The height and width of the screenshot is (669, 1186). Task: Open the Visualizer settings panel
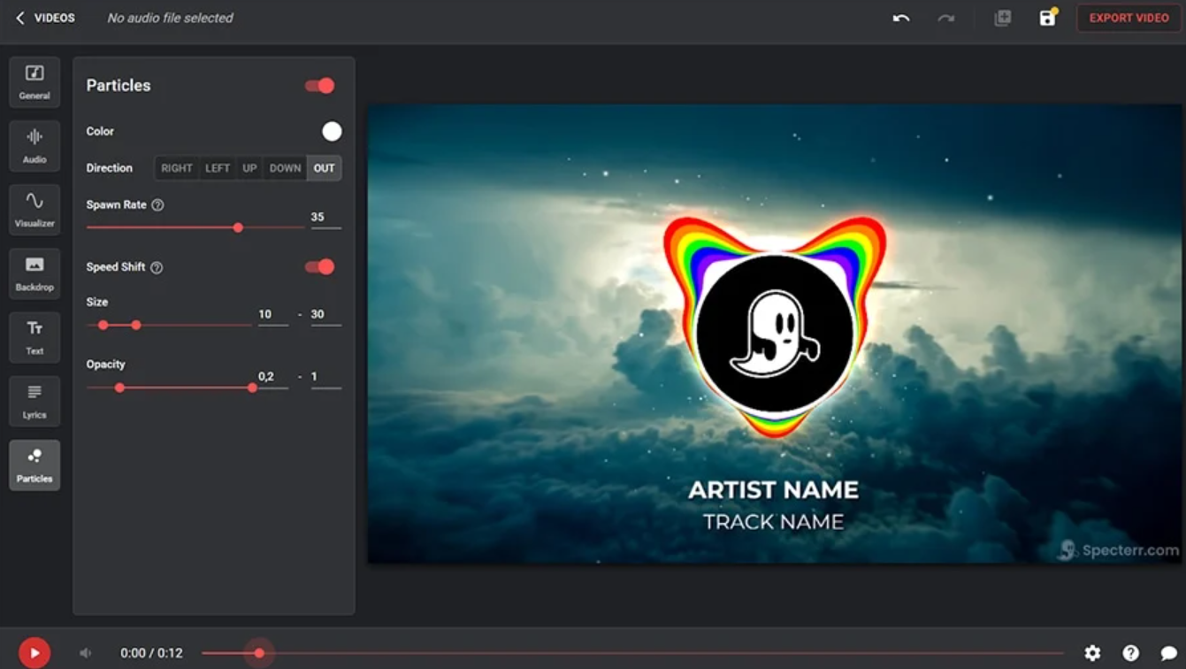click(34, 209)
